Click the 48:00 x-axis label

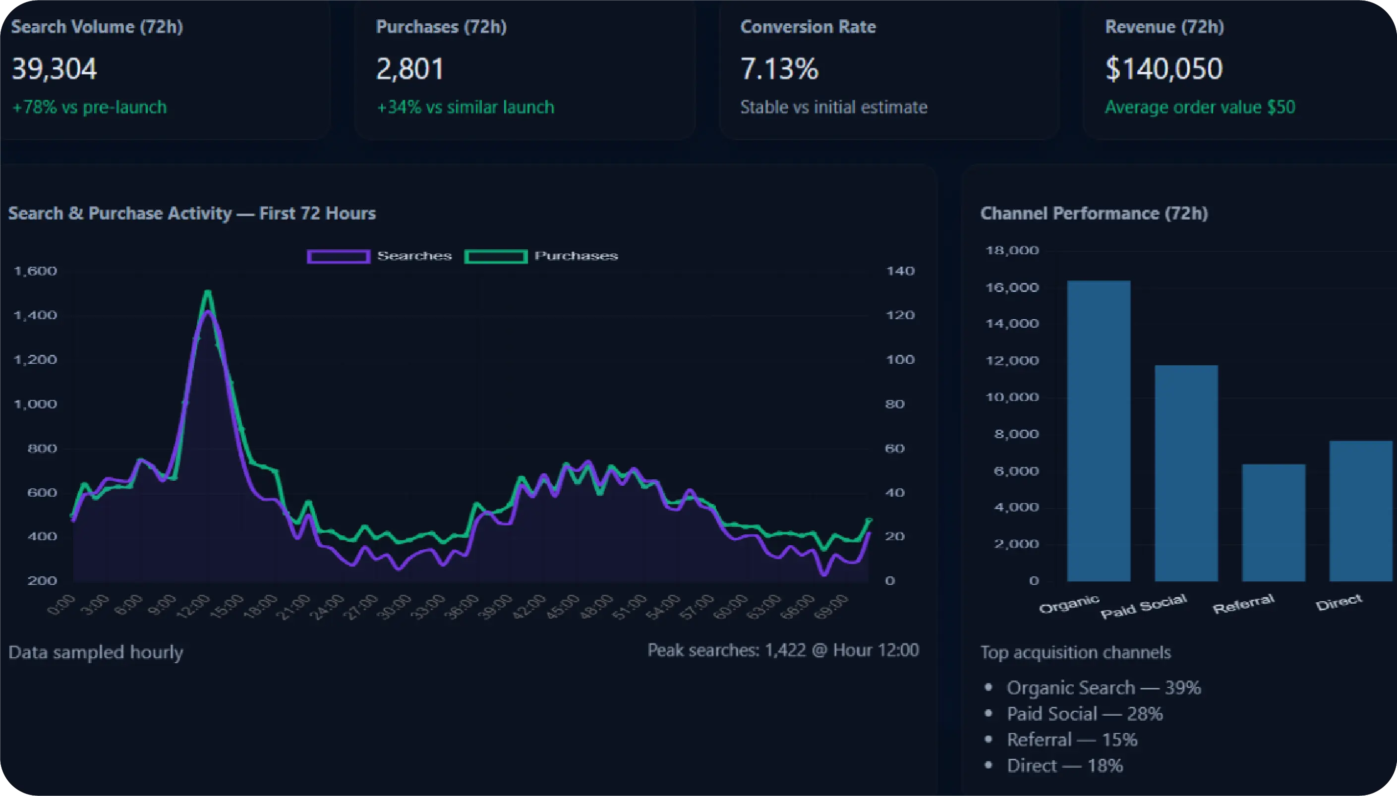point(597,606)
